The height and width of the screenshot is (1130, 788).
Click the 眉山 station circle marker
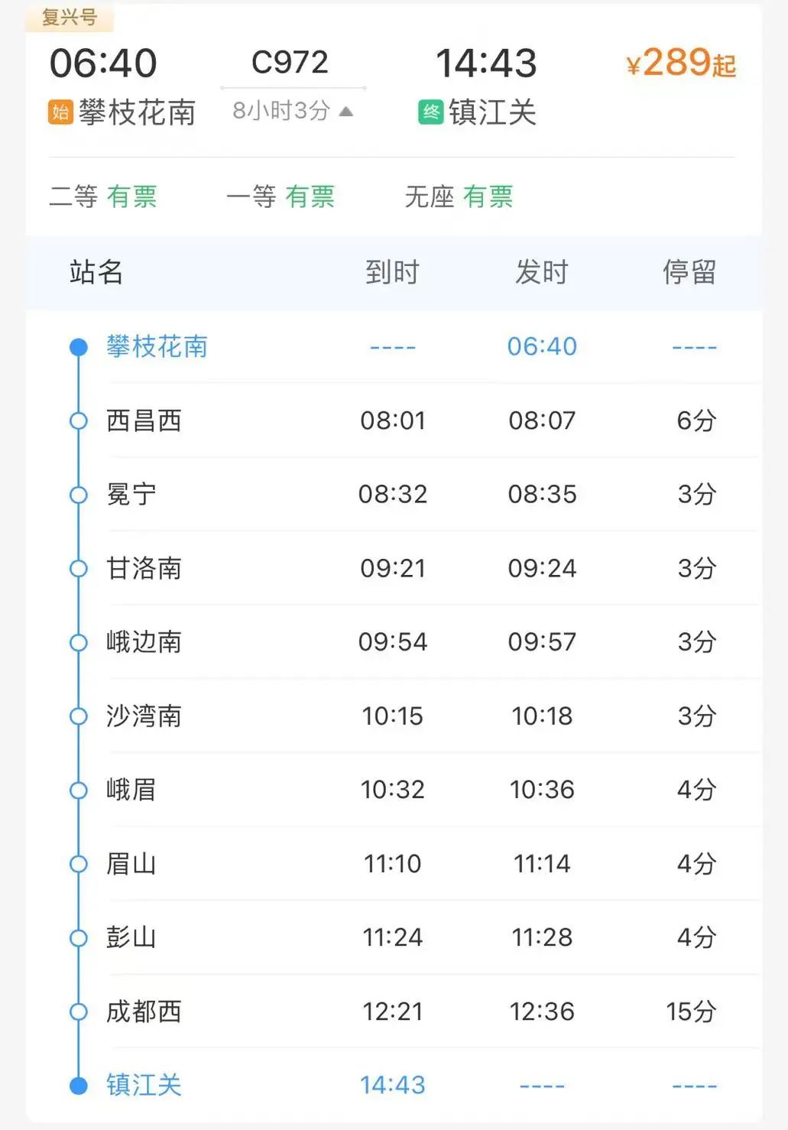78,864
